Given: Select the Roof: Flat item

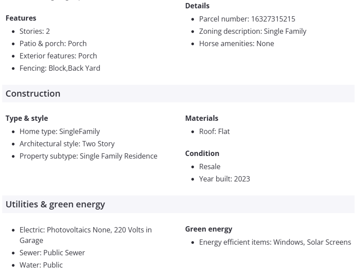Looking at the screenshot, I should click(214, 131).
